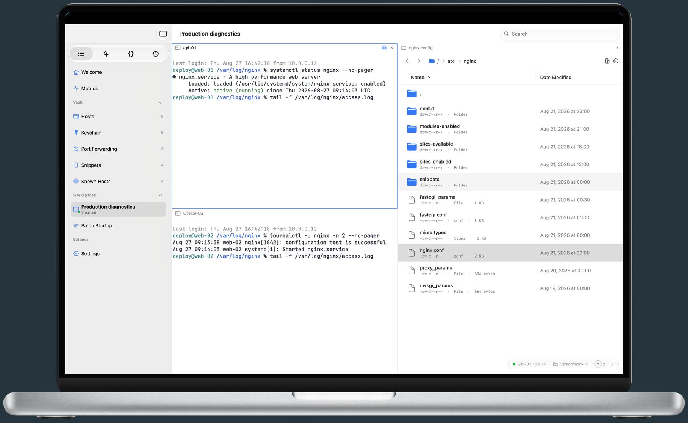Go forward in file browser
This screenshot has width=688, height=423.
419,61
